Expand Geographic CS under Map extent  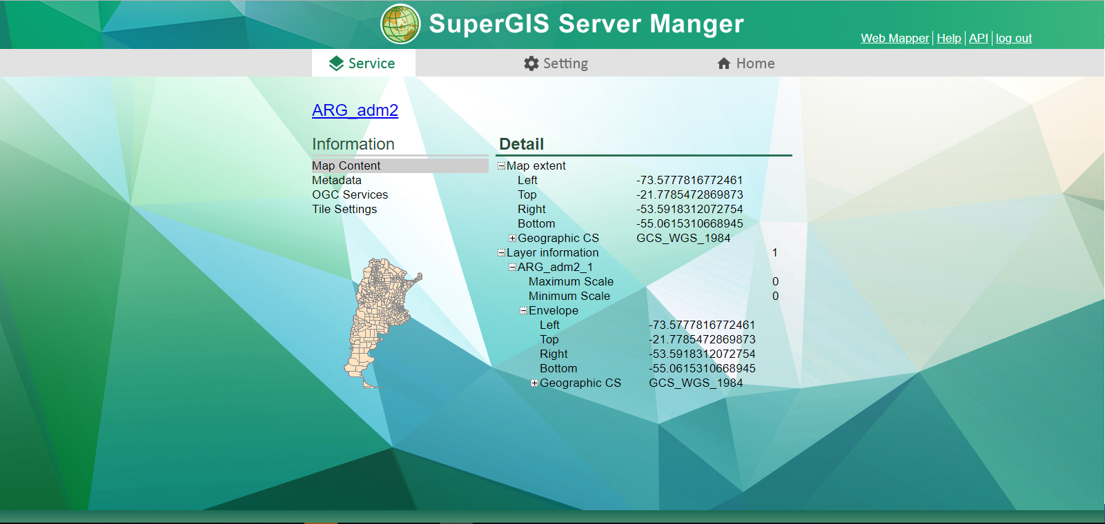click(x=512, y=238)
